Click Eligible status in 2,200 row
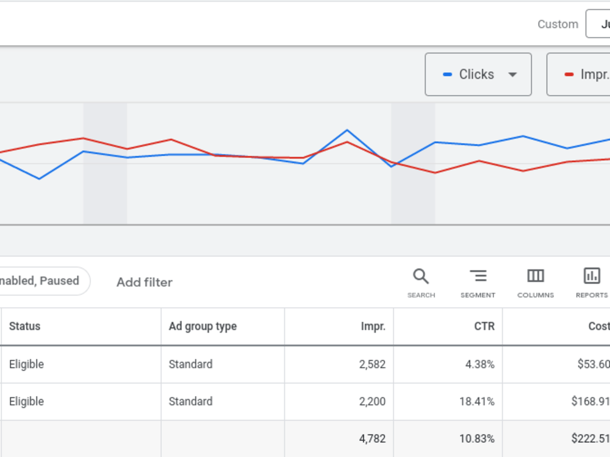This screenshot has width=610, height=457. pos(26,401)
